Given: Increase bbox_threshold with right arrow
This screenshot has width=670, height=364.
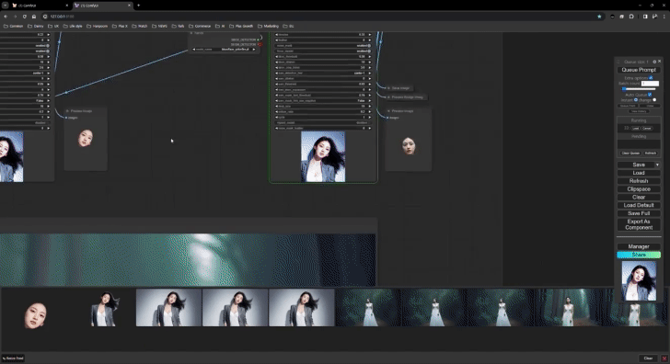Looking at the screenshot, I should coord(370,57).
